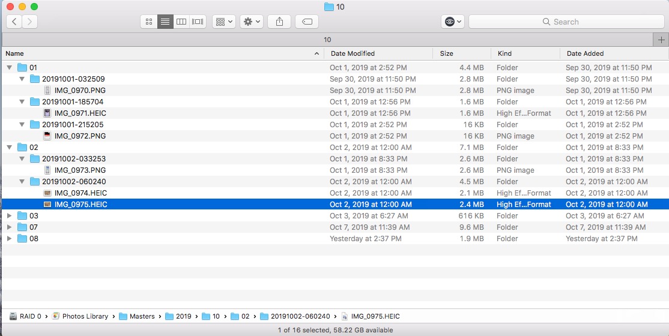
Task: Select IMG_0974.HEIC file icon
Action: [x=47, y=193]
